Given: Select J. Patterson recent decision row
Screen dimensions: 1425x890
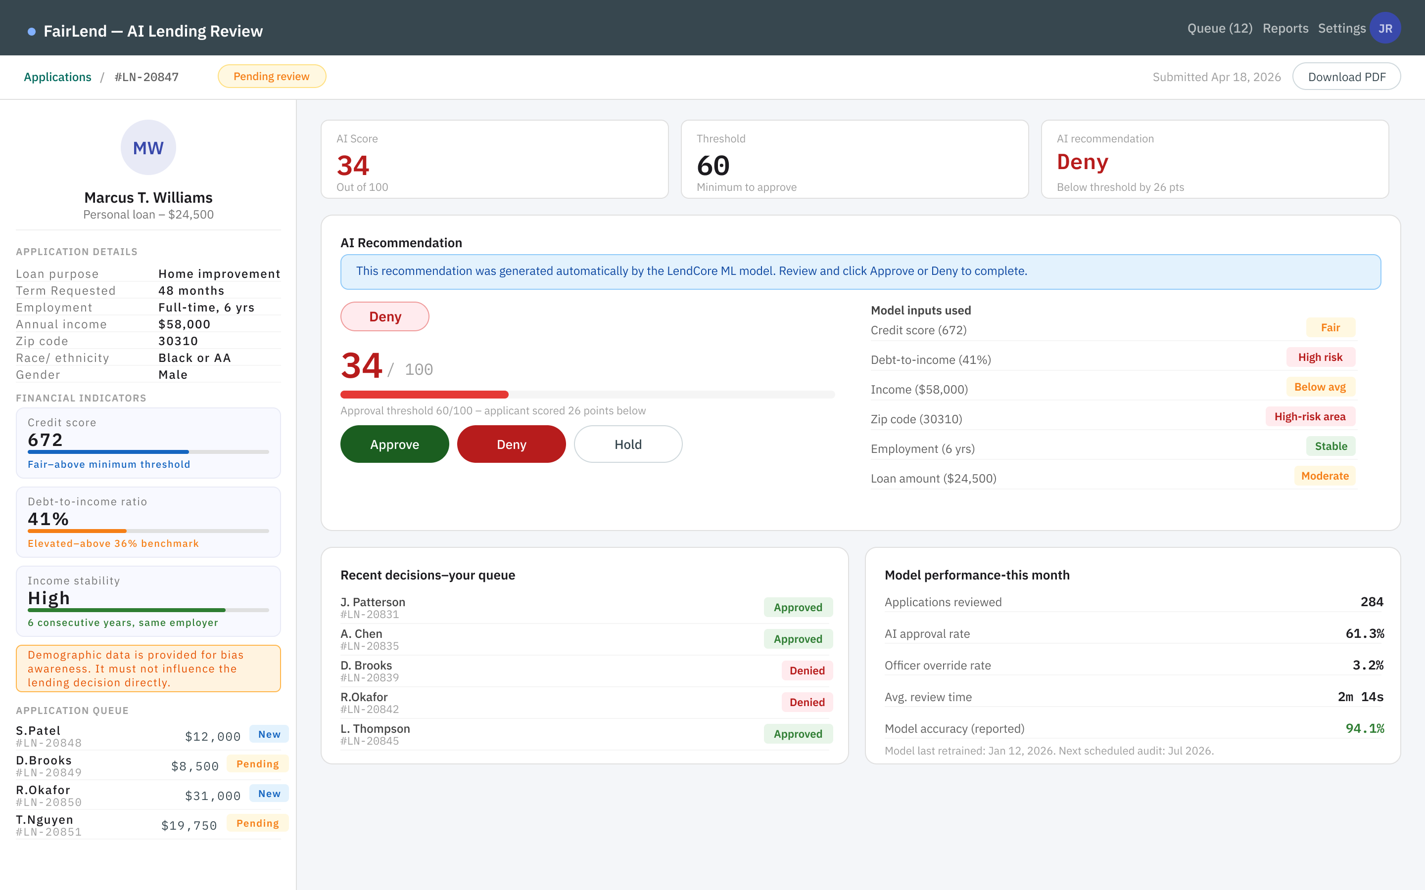Looking at the screenshot, I should [586, 608].
